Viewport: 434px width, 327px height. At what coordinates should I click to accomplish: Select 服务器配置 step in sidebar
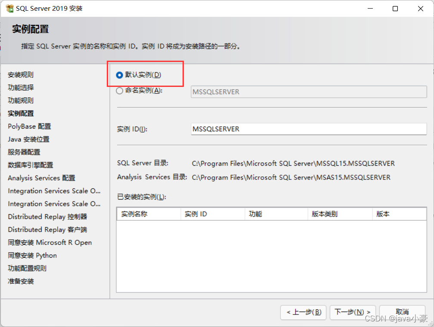(24, 152)
